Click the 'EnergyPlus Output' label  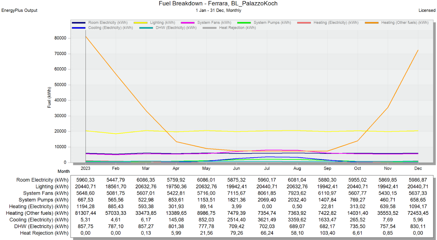[19, 10]
